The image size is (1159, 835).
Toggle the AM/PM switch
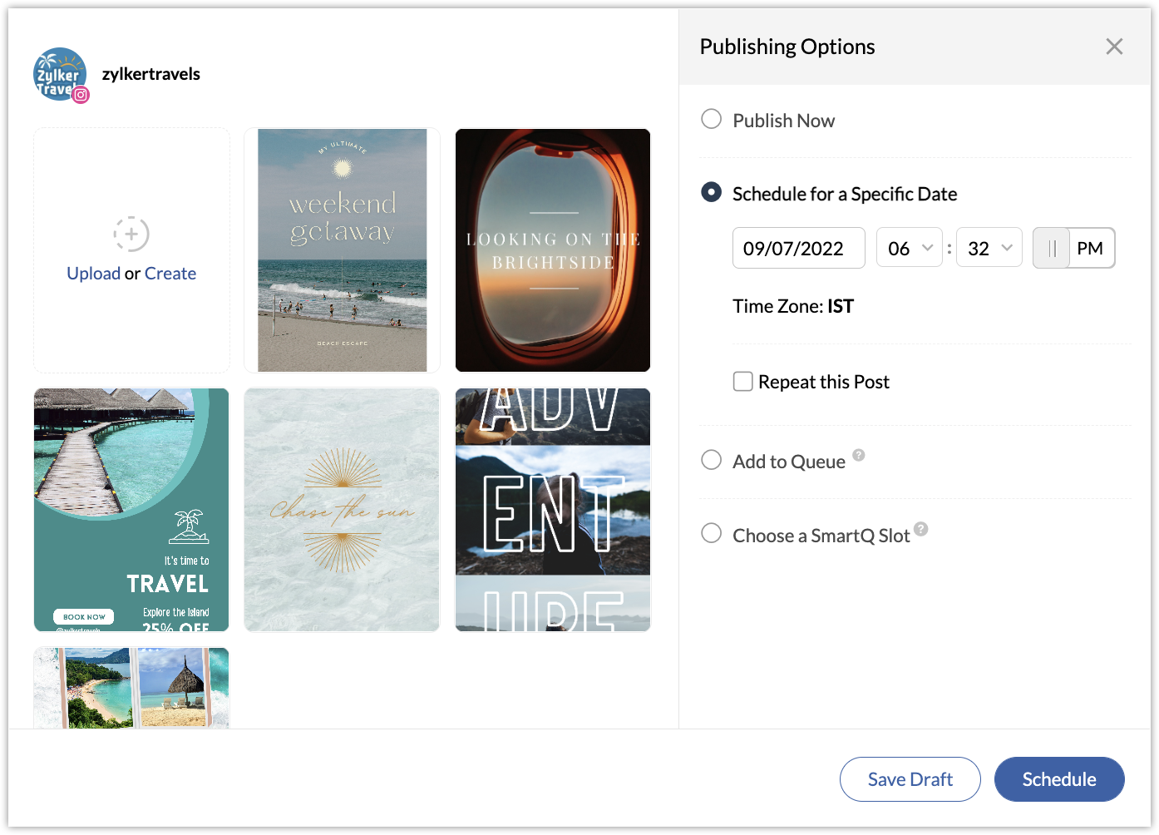[x=1073, y=248]
